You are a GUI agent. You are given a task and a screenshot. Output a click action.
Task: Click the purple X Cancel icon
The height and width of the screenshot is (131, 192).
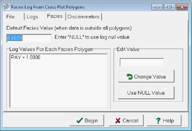118,120
